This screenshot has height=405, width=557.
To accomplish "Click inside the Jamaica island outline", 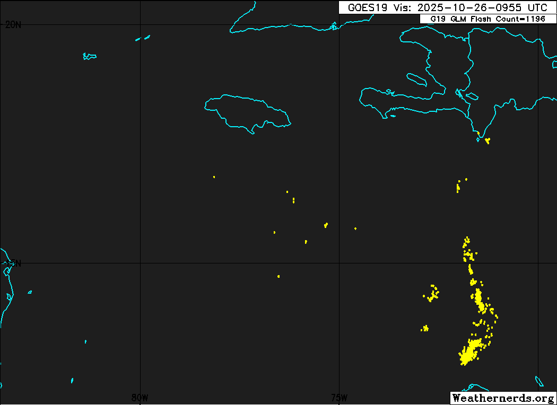I will click(247, 112).
